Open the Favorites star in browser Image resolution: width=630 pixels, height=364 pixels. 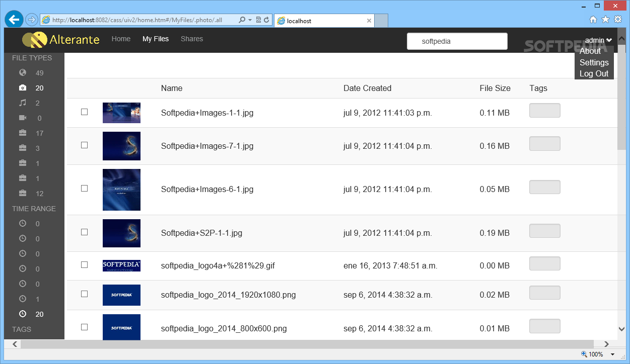(x=605, y=20)
